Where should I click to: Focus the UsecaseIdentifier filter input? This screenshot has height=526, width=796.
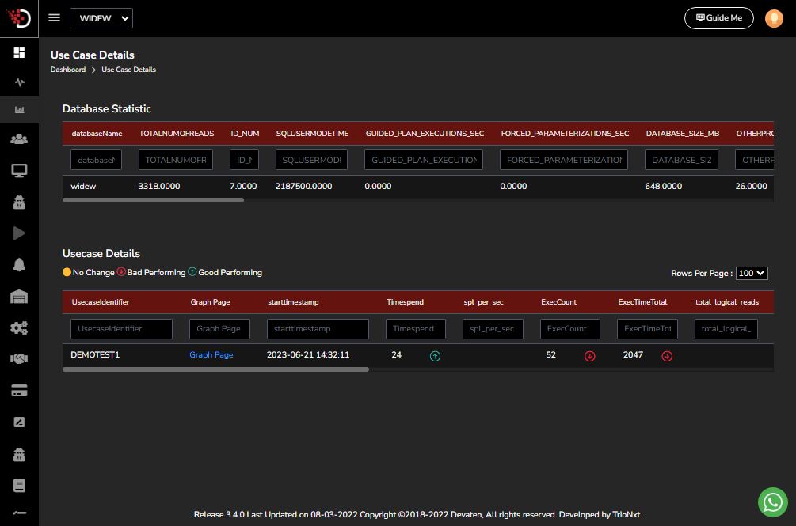pyautogui.click(x=121, y=329)
